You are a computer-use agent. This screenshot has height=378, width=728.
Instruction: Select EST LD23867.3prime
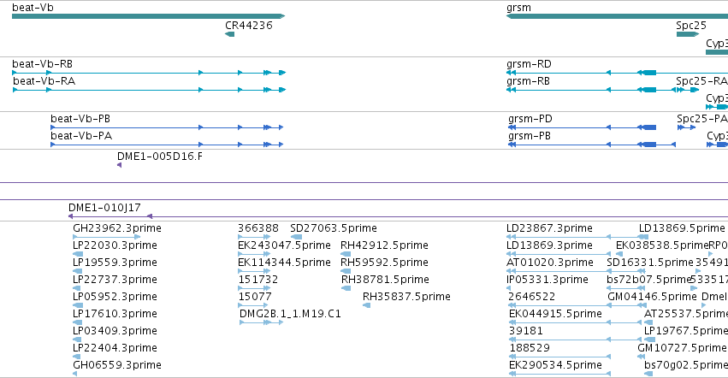click(549, 228)
